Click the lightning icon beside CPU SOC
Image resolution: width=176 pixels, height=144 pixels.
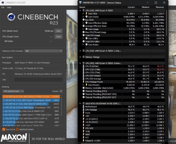(84, 128)
